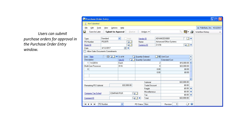Click the Print icon in toolbar
Screen dimensions: 240x113
click(192, 32)
